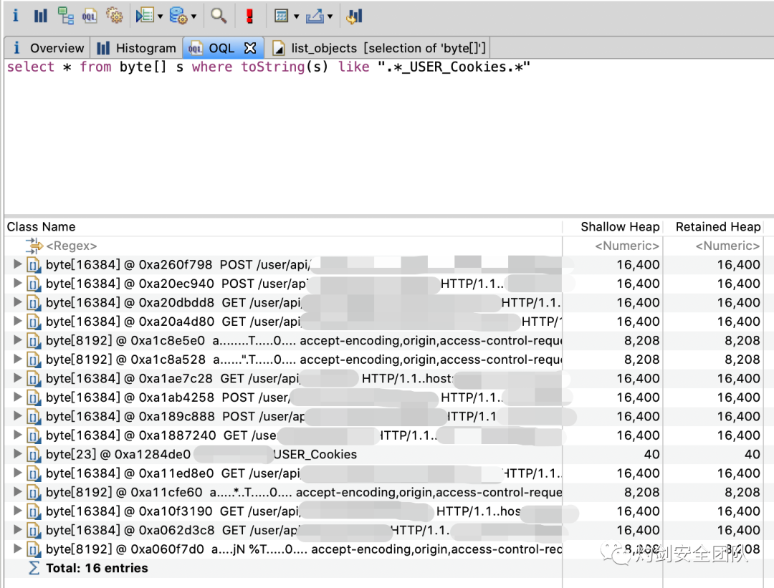Expand byte[8192] @ 0xa1c8e5e0 row
Screen dimensions: 774x588
pos(17,340)
